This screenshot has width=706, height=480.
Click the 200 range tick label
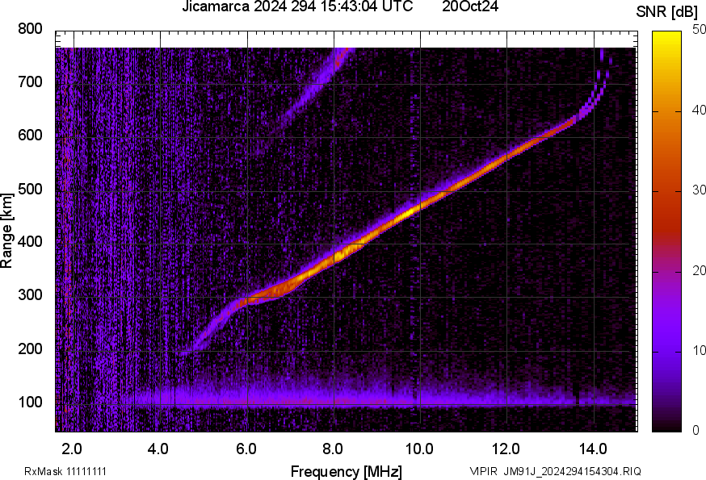click(30, 349)
